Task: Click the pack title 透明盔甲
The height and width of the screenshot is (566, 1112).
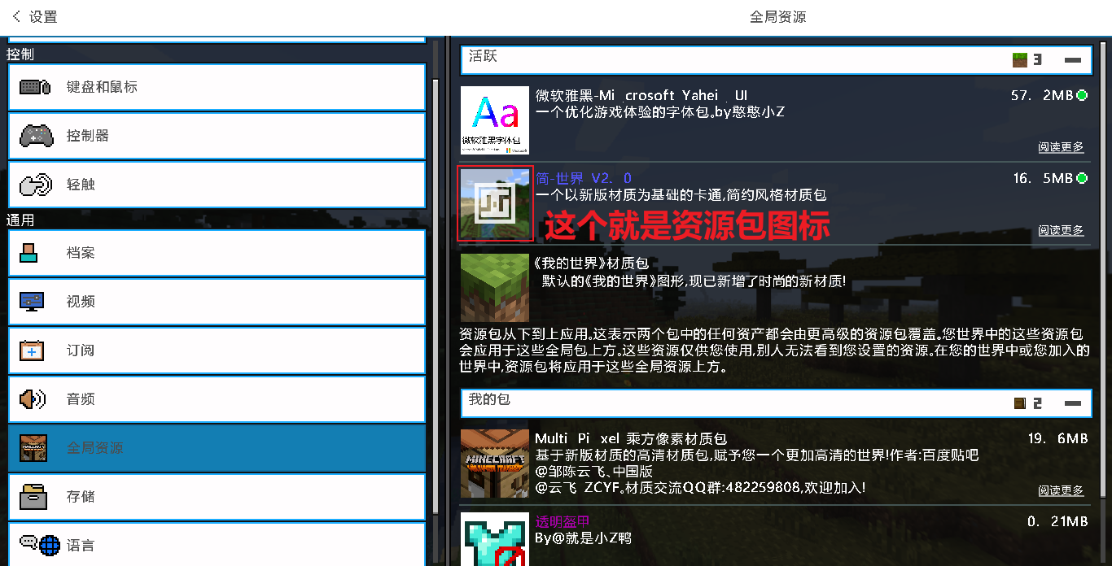Action: tap(563, 521)
